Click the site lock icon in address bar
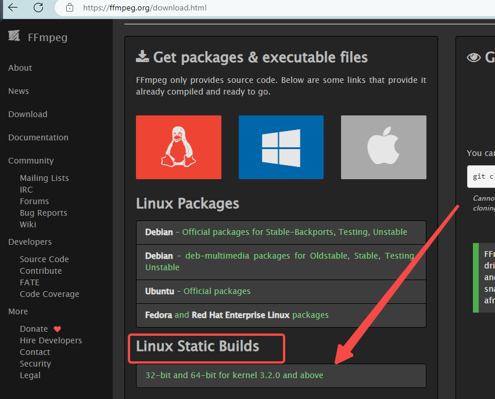The image size is (495, 399). 70,8
